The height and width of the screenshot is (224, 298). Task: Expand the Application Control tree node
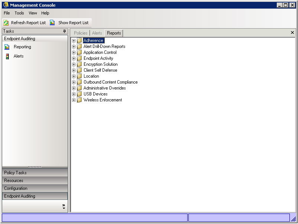[x=74, y=52]
